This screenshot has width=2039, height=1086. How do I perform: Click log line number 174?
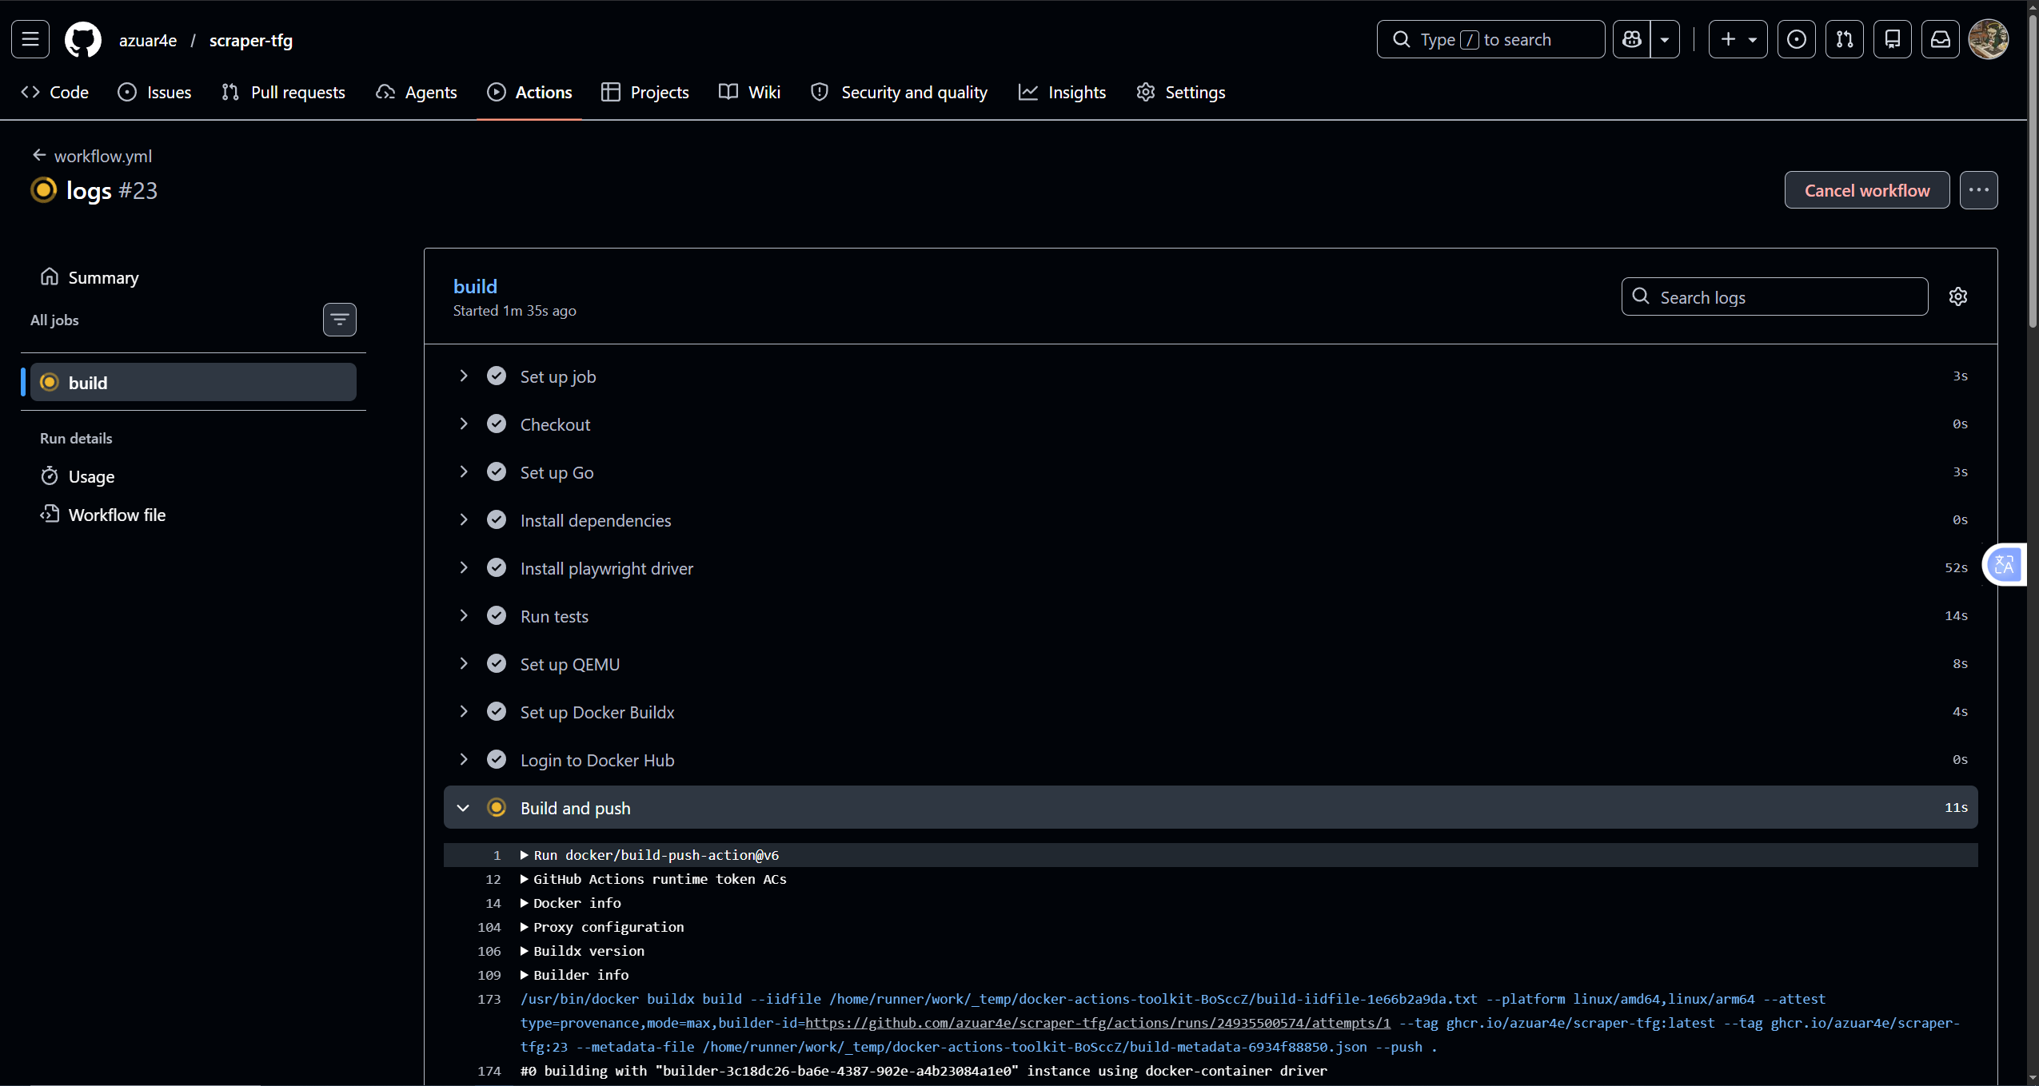coord(489,1071)
